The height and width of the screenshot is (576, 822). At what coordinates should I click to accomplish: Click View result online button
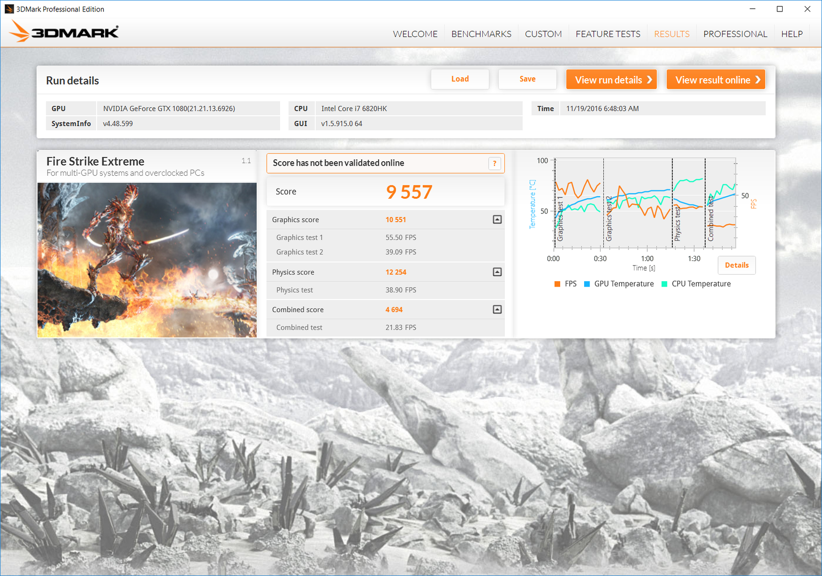[x=716, y=80]
